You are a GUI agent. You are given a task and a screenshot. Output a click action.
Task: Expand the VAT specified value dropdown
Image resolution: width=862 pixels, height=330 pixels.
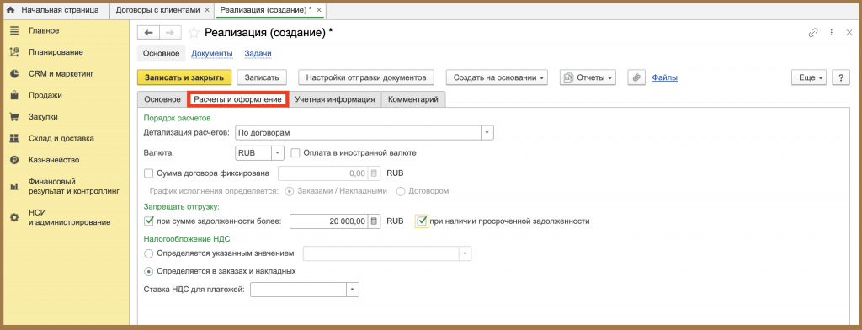[x=465, y=253]
